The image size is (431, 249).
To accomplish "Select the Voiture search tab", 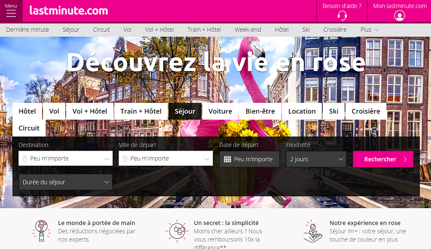I will [x=220, y=111].
